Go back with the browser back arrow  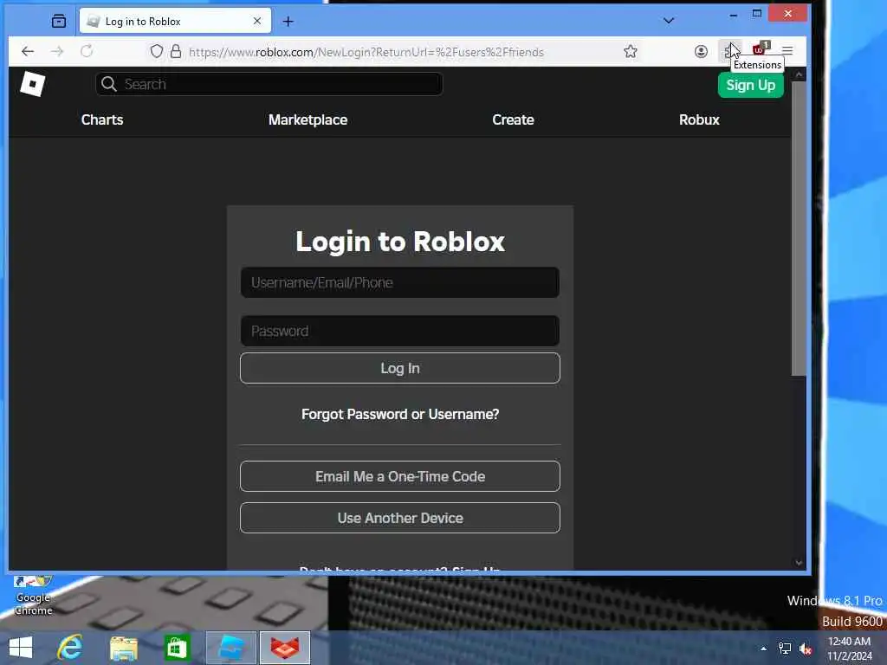[27, 51]
